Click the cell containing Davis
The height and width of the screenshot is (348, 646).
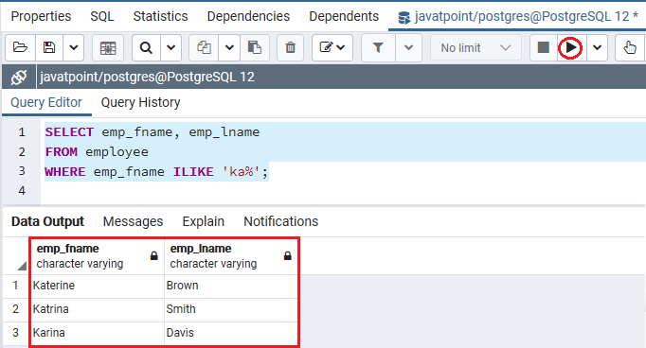[x=231, y=332]
